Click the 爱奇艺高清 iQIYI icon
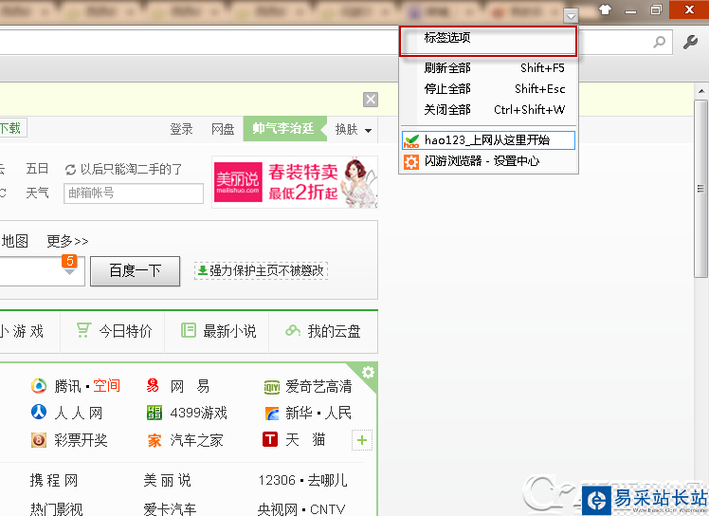The width and height of the screenshot is (709, 516). pos(272,387)
